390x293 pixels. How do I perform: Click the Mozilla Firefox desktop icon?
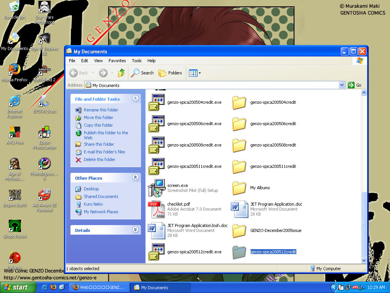point(14,70)
